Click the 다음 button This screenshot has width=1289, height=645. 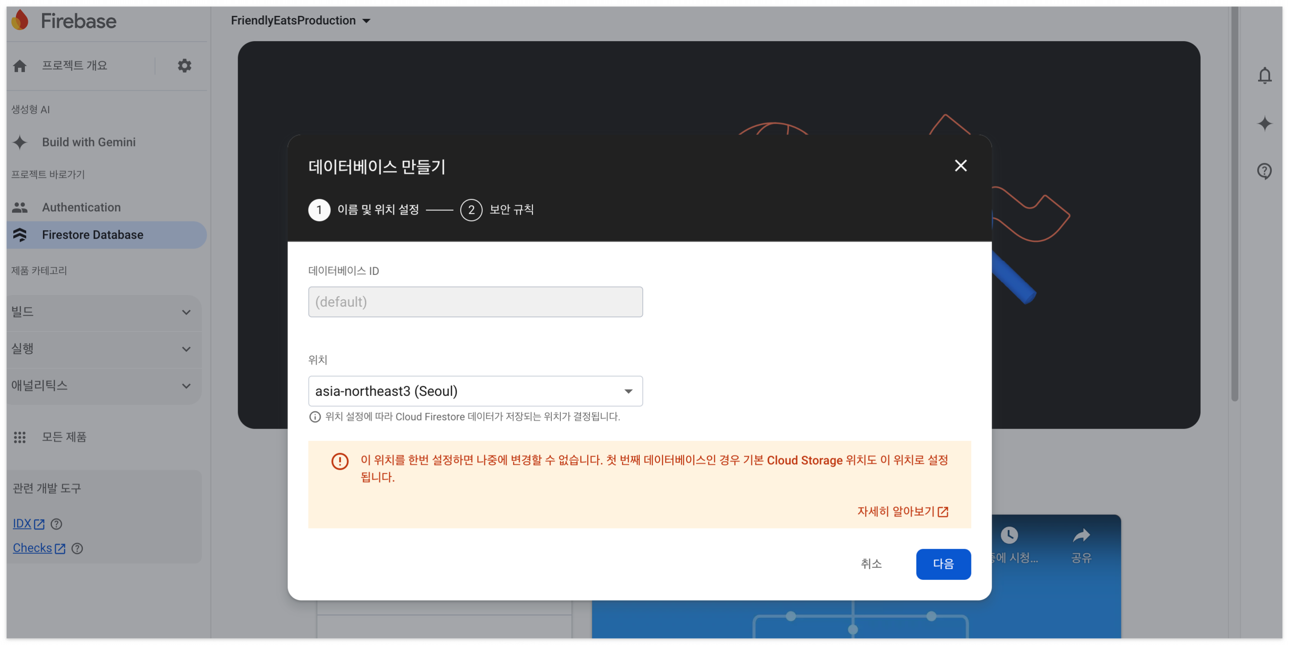943,563
